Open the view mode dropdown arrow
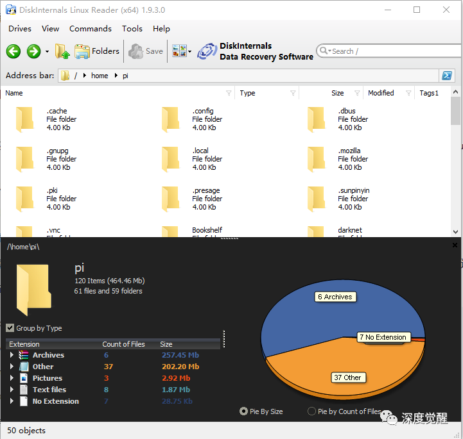 (190, 51)
